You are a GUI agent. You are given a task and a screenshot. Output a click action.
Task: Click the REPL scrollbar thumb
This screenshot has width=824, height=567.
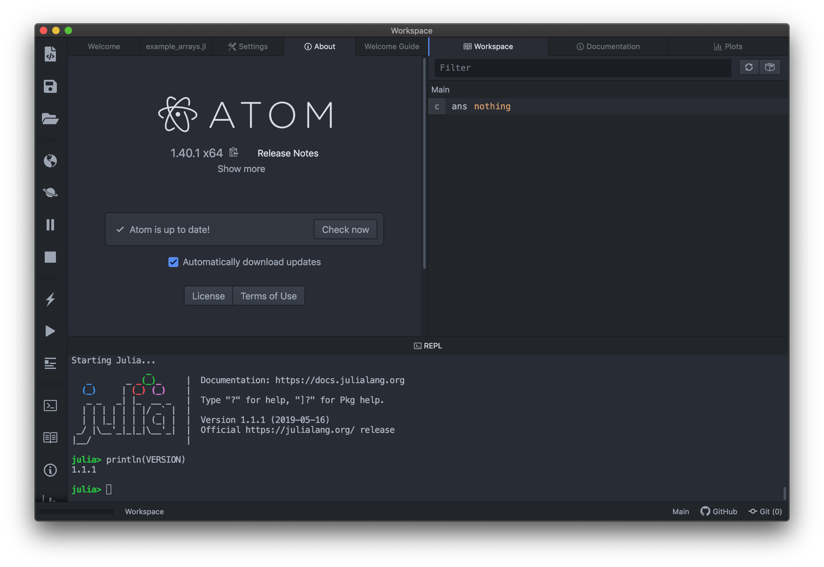coord(784,493)
